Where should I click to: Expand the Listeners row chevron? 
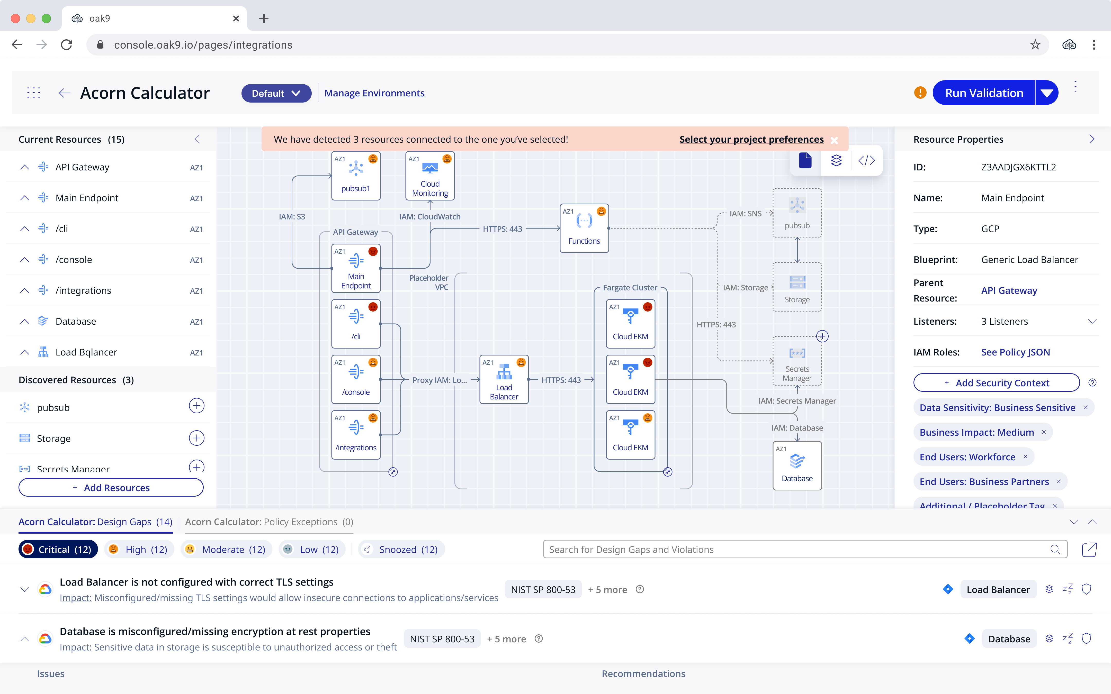(1092, 321)
